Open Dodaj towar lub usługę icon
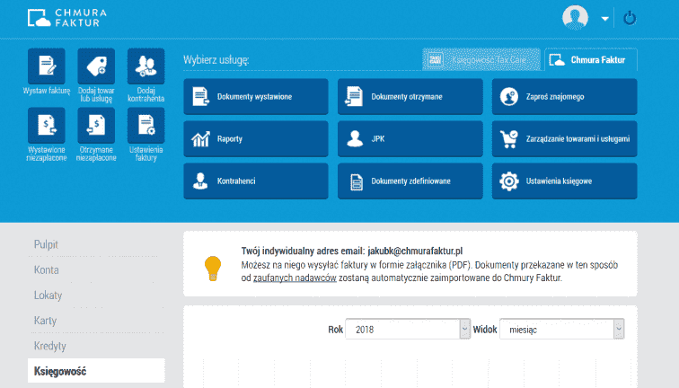 point(96,66)
